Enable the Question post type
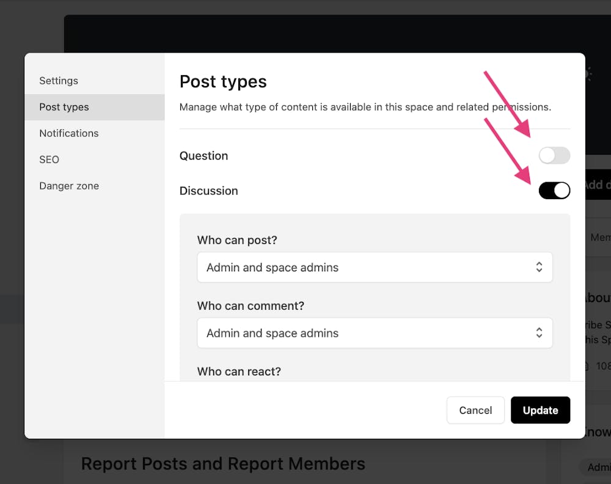Viewport: 611px width, 484px height. 554,156
